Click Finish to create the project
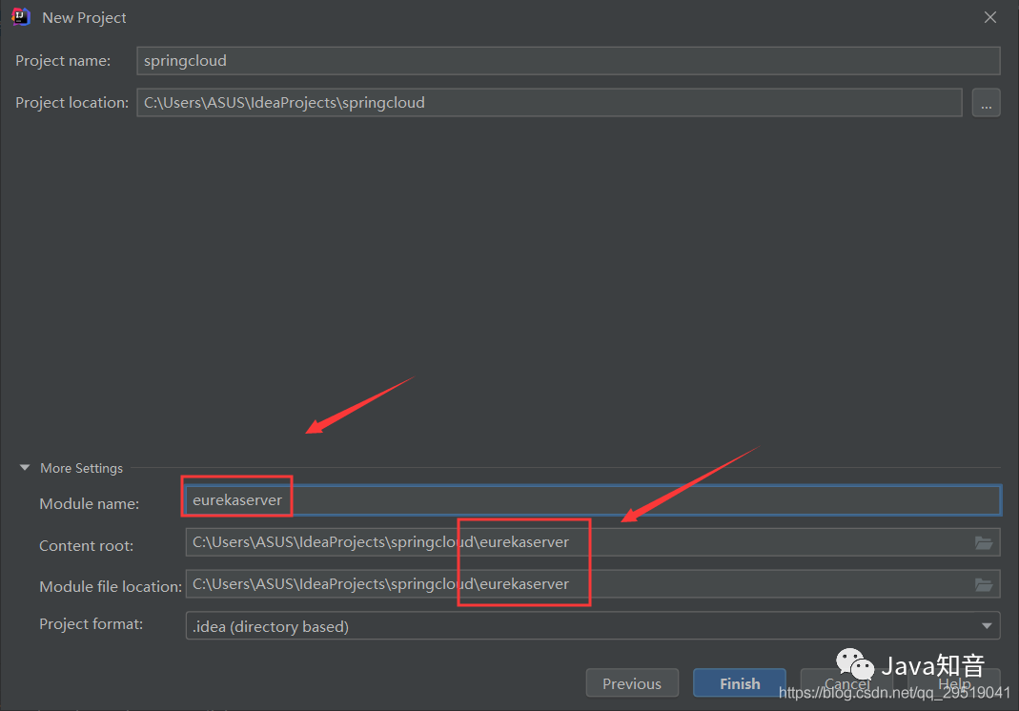Viewport: 1019px width, 711px height. [x=740, y=683]
